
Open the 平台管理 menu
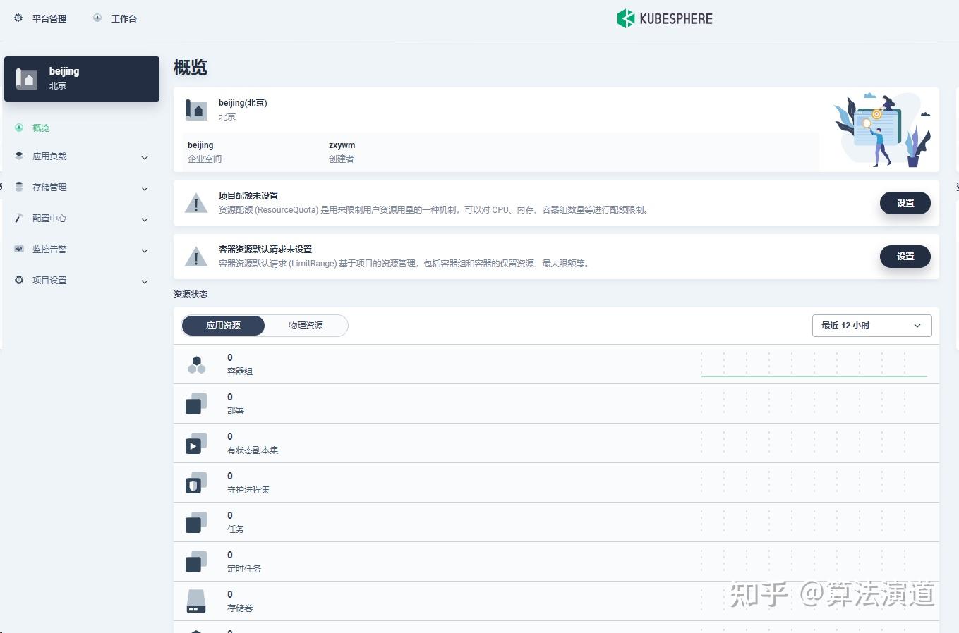point(40,18)
